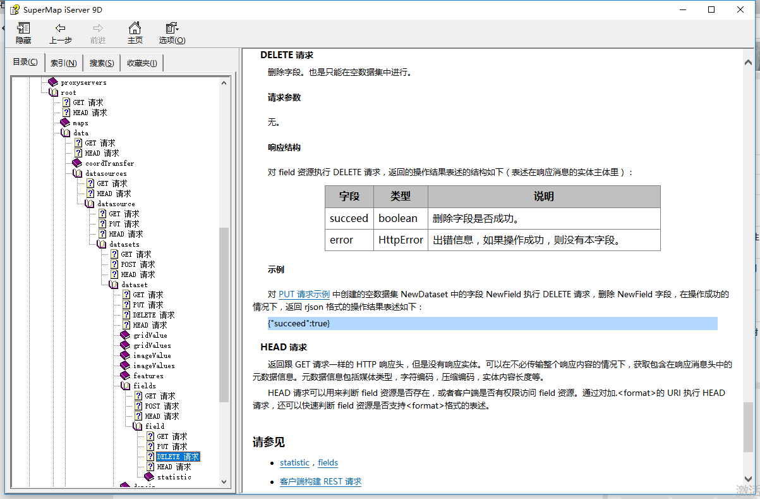Select GET 请求 directly under data

(x=100, y=143)
